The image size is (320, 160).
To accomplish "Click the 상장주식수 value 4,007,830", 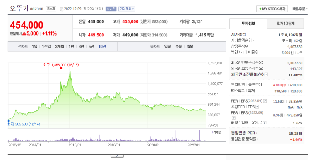I will [295, 47].
